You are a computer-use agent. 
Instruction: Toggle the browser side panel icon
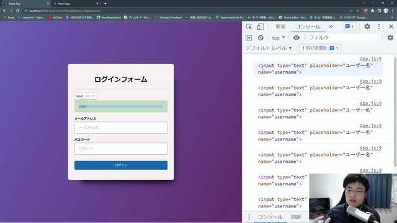(379, 11)
